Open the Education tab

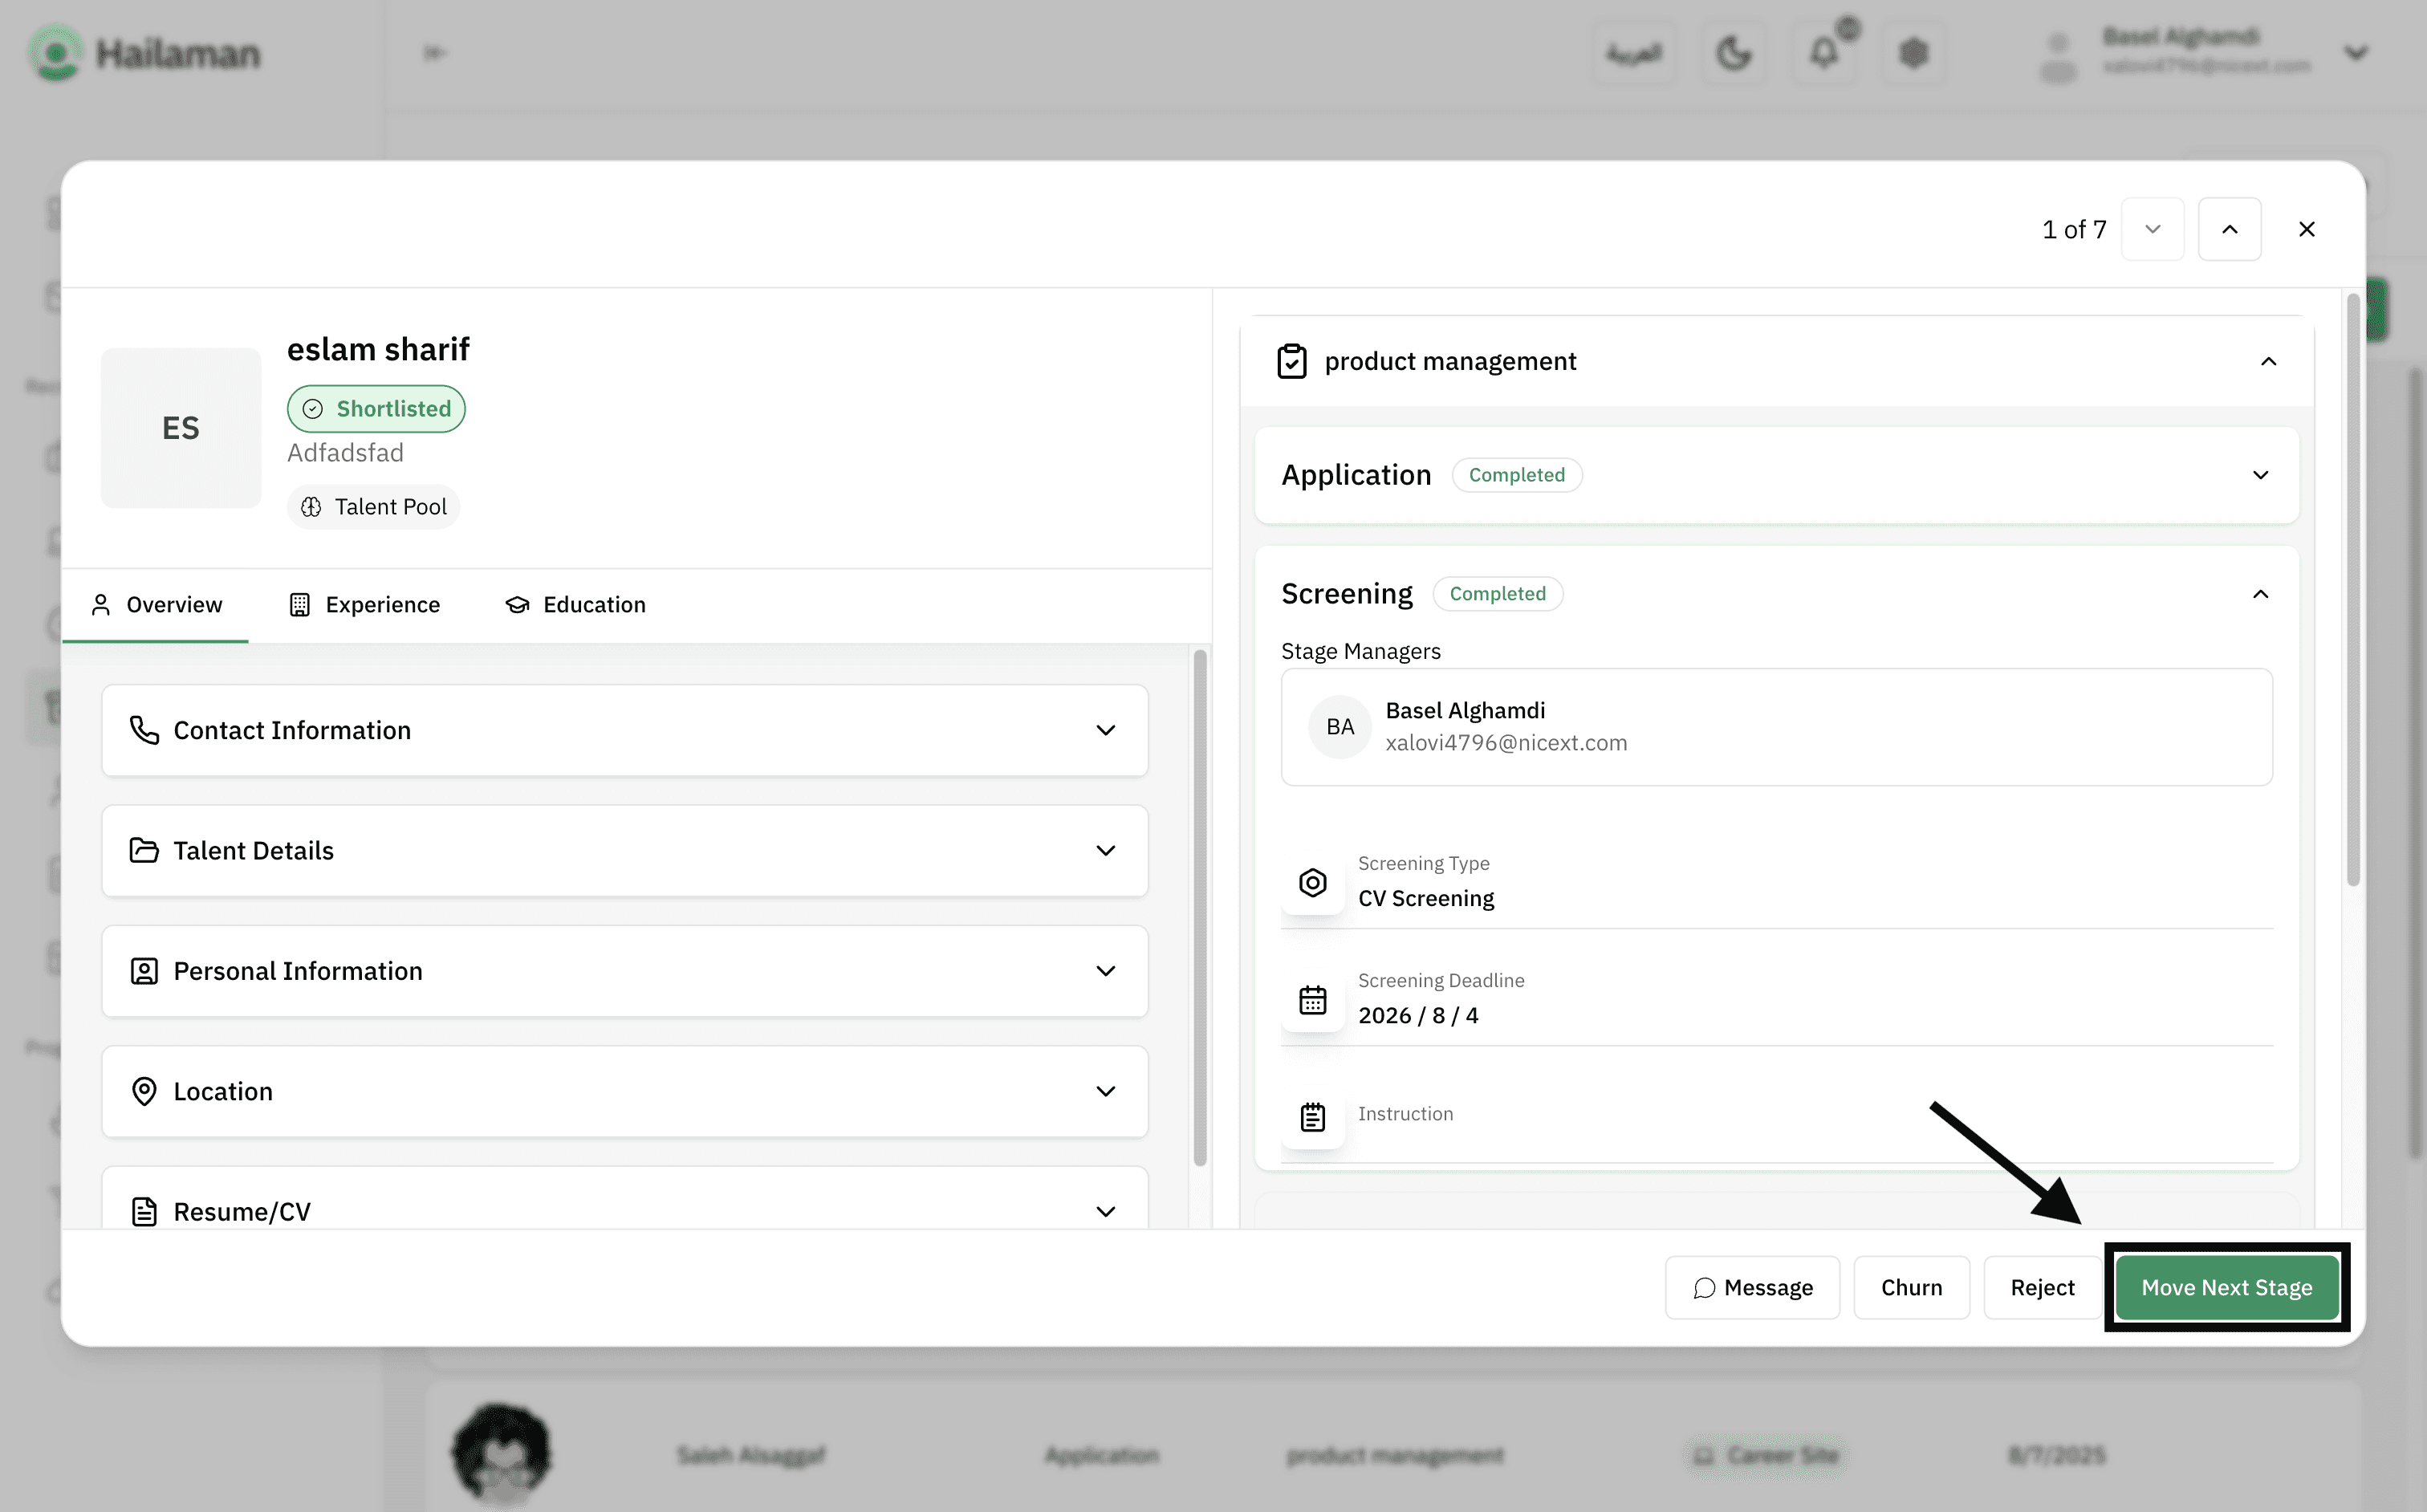coord(576,605)
